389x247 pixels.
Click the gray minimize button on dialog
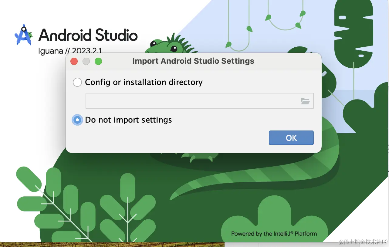[x=86, y=62]
